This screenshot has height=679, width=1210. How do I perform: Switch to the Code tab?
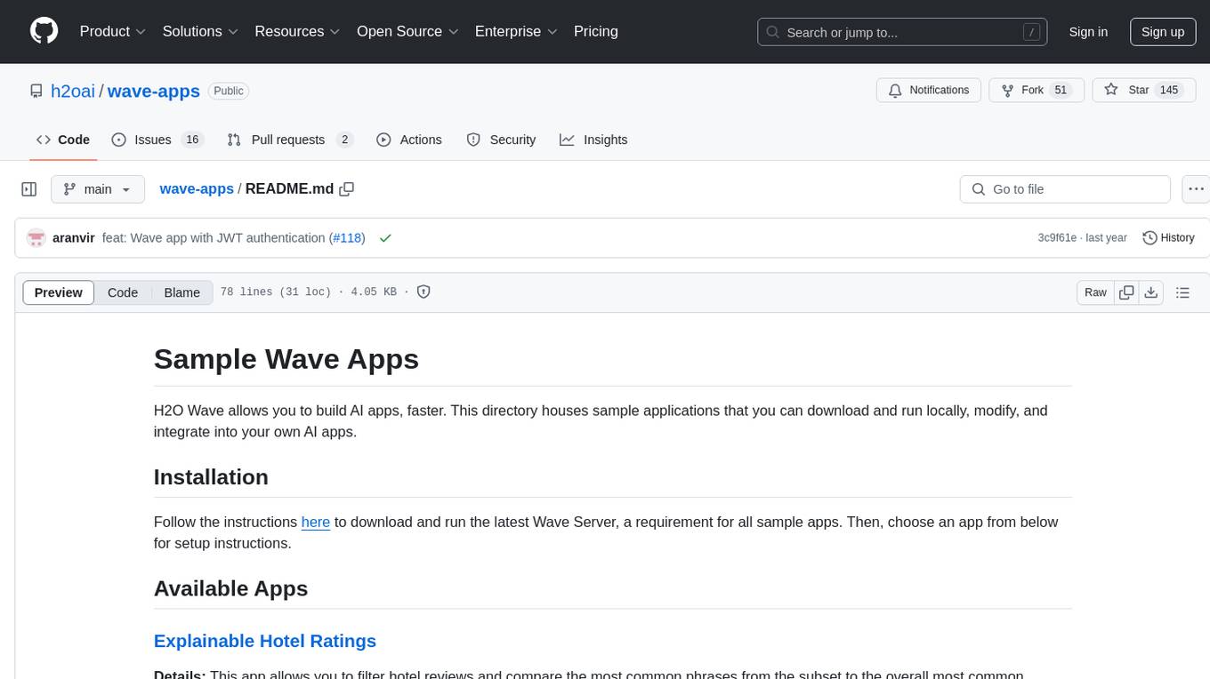[x=63, y=140]
